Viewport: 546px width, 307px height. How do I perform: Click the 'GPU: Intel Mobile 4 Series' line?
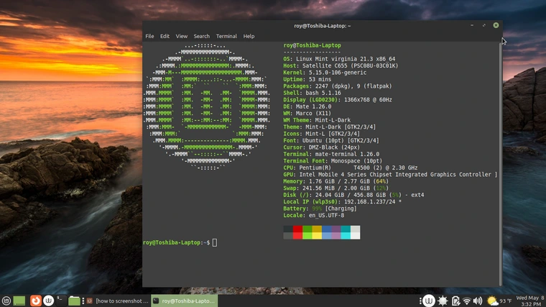click(390, 174)
